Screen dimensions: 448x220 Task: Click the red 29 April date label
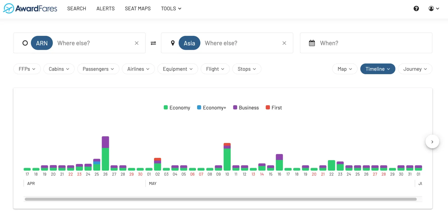131,174
